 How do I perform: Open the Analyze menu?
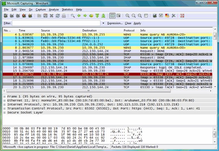point(54,10)
